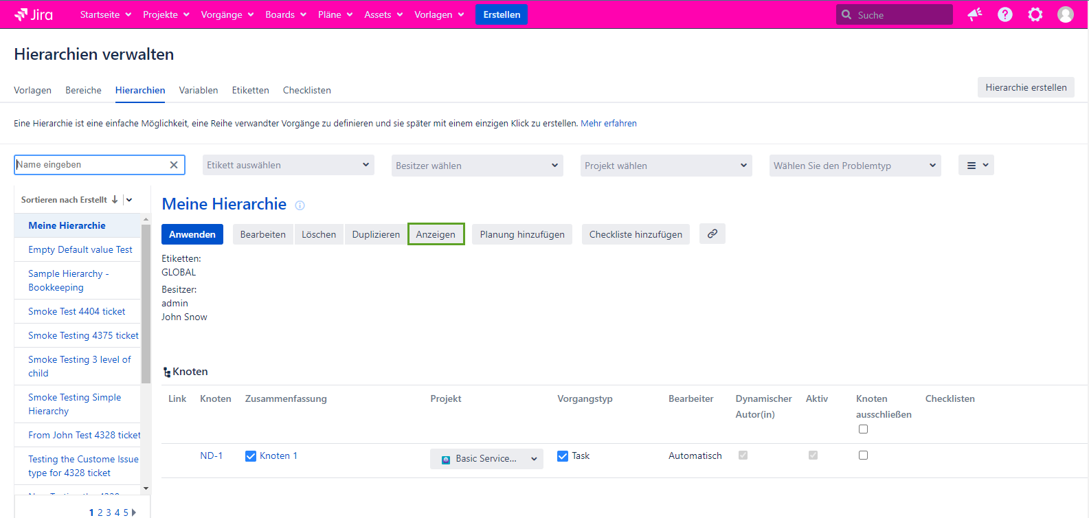Open the help question mark icon

pyautogui.click(x=1004, y=14)
